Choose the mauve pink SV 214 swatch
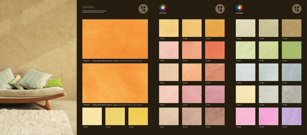This screenshot has width=307, height=135. coord(215,94)
